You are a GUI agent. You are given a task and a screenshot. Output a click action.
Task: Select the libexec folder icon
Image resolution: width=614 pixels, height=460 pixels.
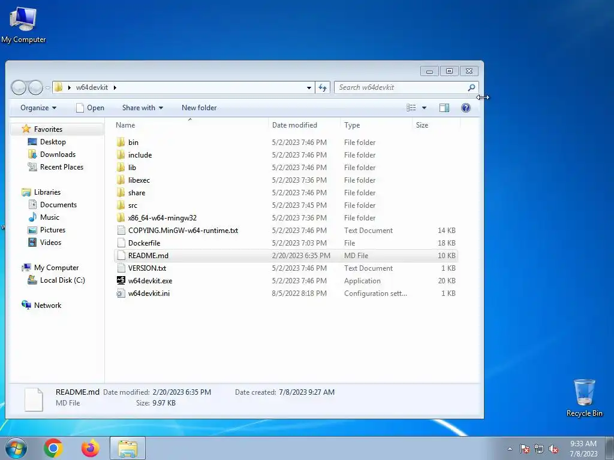121,180
